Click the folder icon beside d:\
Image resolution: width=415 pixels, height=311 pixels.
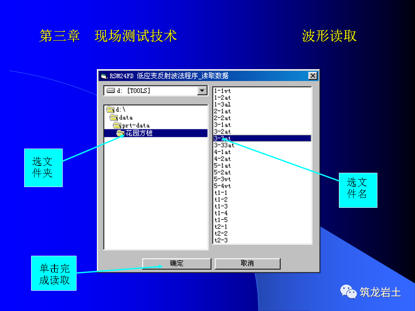(x=110, y=109)
